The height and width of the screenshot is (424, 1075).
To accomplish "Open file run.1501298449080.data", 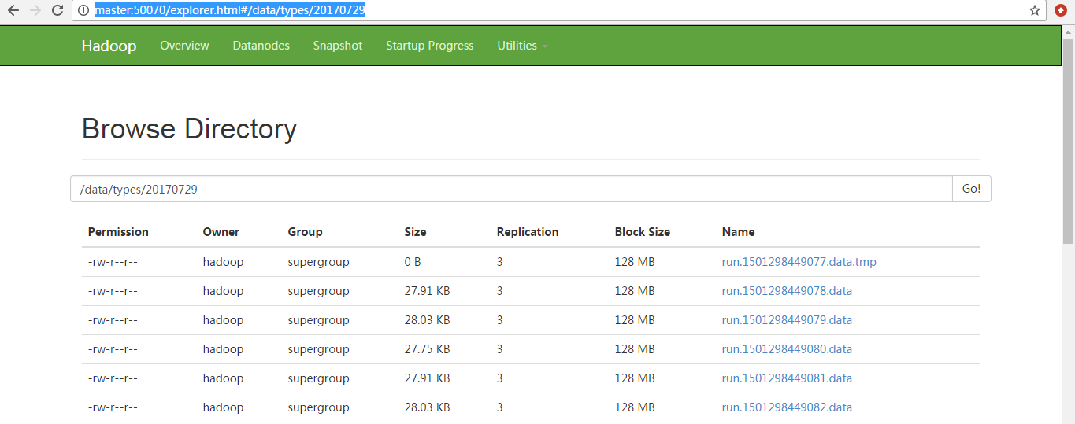I will [x=787, y=349].
